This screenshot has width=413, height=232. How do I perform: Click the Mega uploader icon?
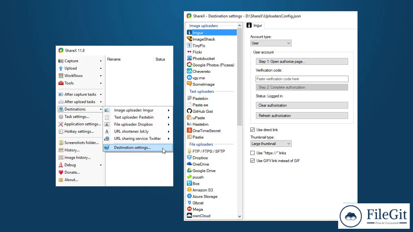[x=189, y=209]
